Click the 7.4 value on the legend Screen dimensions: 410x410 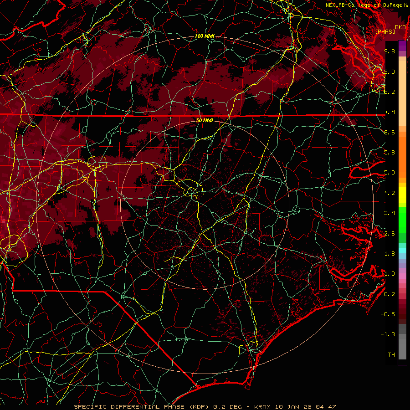point(389,112)
